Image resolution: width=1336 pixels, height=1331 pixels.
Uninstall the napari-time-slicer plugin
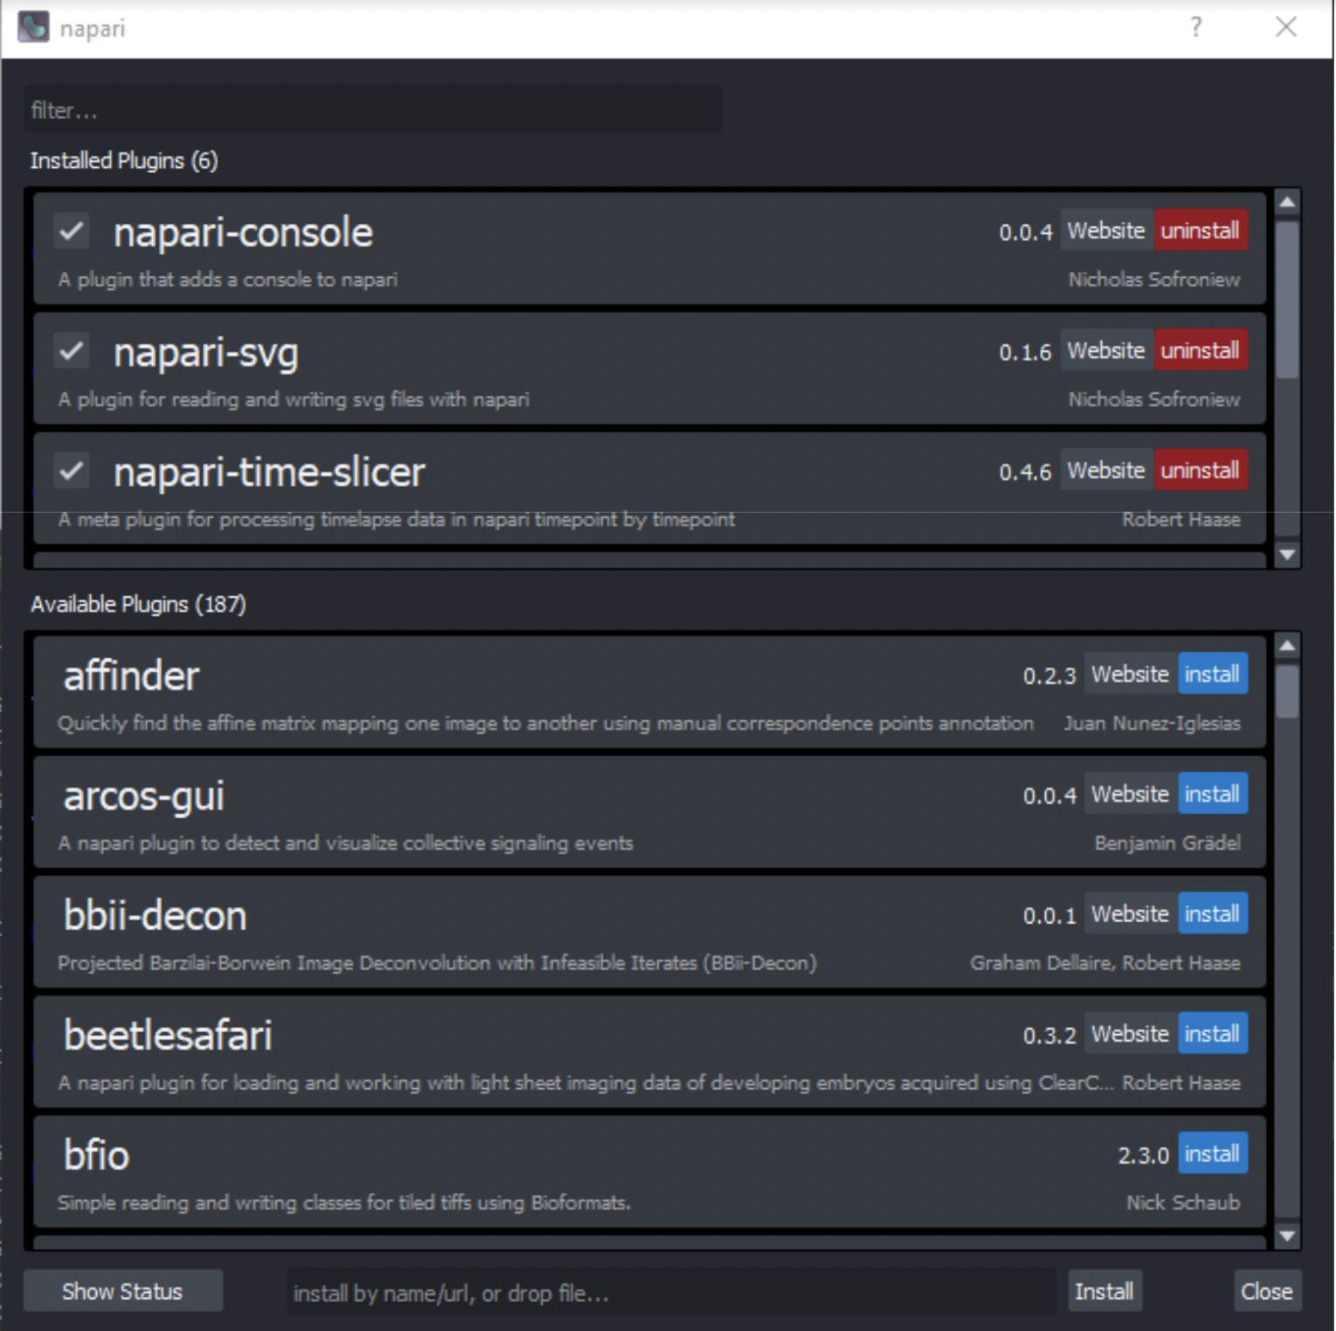(1201, 470)
